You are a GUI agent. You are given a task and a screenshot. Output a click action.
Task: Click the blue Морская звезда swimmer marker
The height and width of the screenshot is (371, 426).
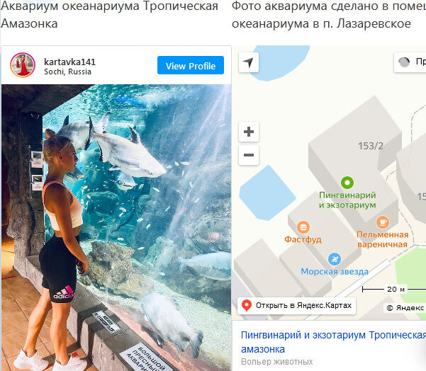(x=335, y=259)
